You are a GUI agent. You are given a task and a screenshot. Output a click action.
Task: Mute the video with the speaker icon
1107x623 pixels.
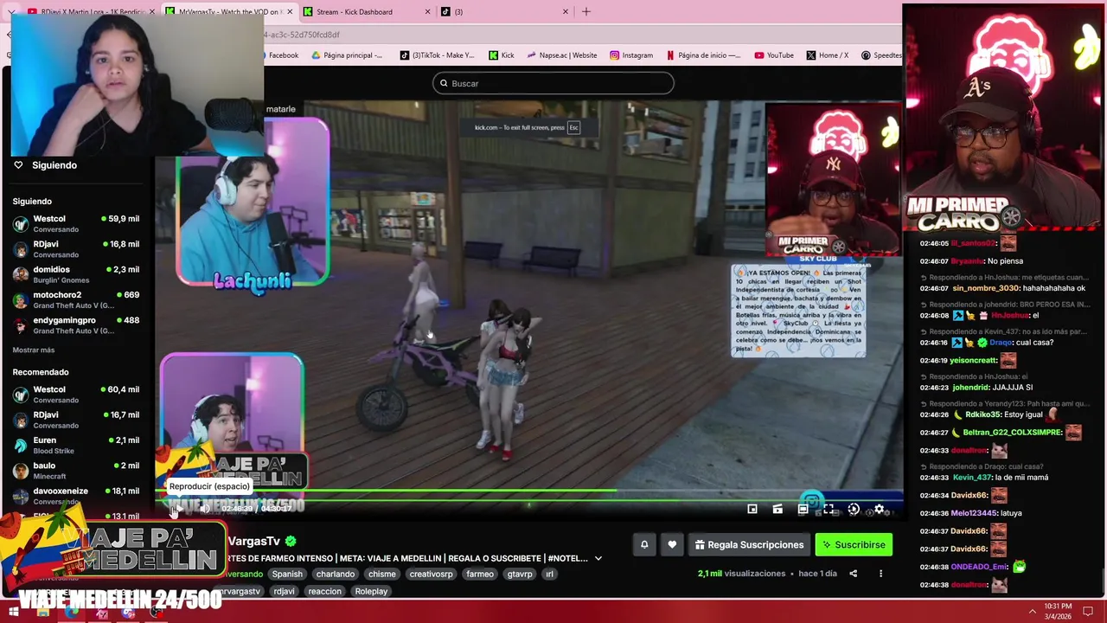(x=205, y=509)
